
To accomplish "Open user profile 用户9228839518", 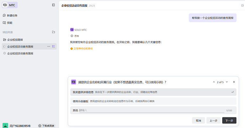I will click(20, 126).
